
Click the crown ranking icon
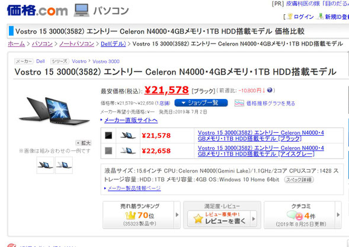pyautogui.click(x=130, y=216)
